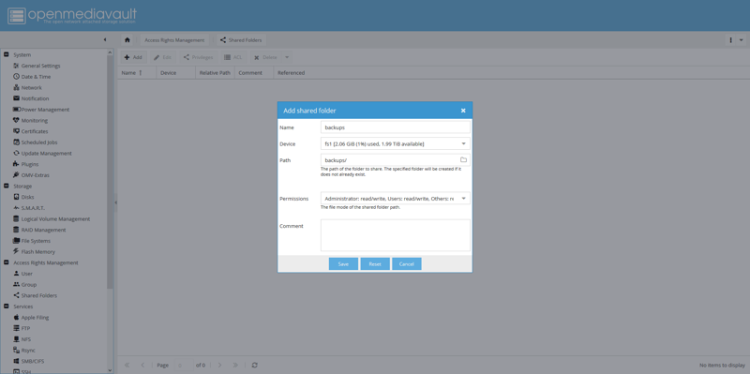Click the Name input field
The height and width of the screenshot is (374, 750).
[395, 127]
